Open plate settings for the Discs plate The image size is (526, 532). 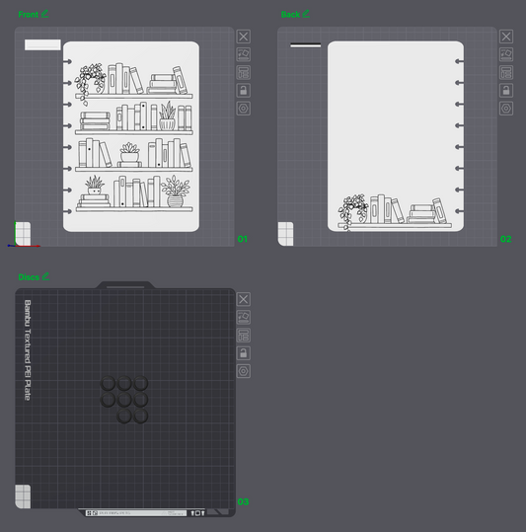tap(243, 371)
